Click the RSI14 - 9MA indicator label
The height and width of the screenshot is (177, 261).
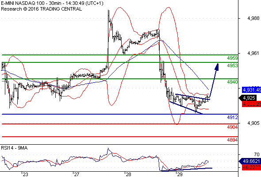coord(14,148)
